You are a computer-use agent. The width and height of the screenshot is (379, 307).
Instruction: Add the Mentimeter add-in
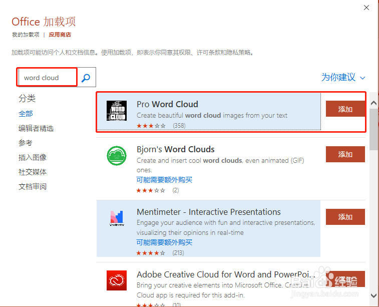point(345,217)
